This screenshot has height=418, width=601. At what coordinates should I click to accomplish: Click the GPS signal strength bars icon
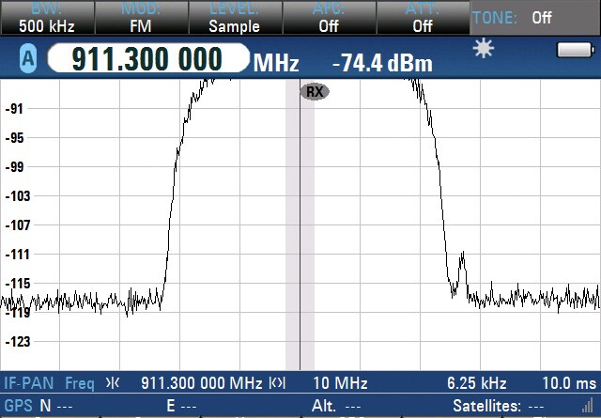point(587,406)
